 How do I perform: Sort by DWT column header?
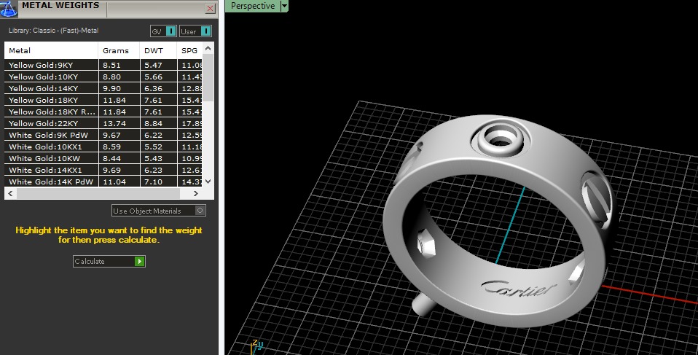coord(158,50)
